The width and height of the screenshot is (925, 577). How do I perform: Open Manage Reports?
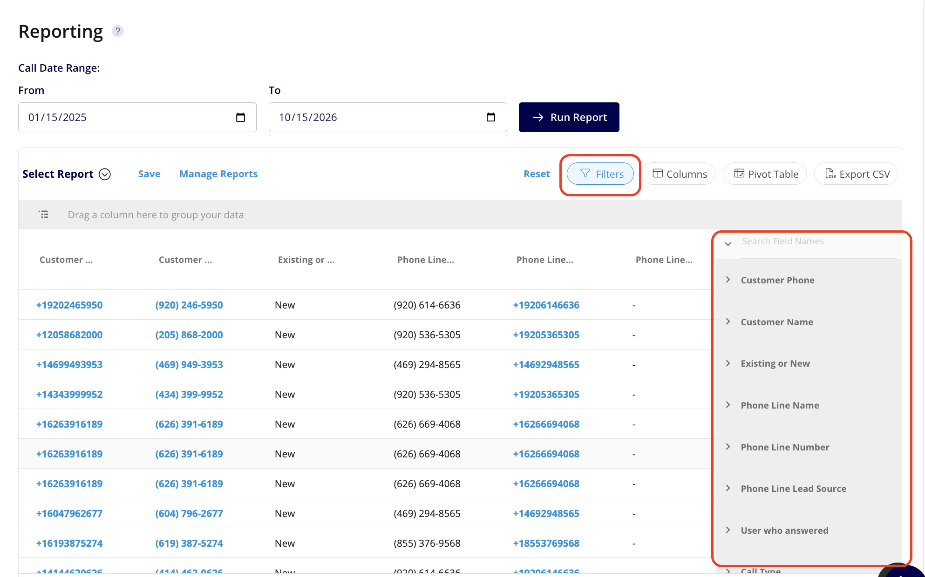(x=218, y=174)
